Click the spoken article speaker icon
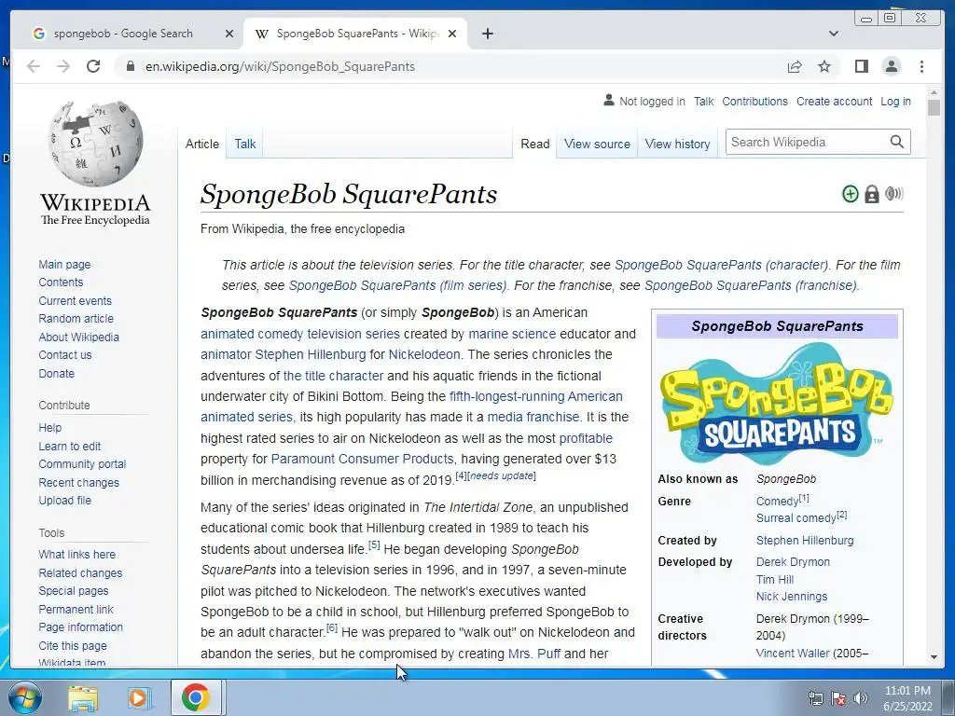Screen dimensions: 955x716 [x=893, y=194]
